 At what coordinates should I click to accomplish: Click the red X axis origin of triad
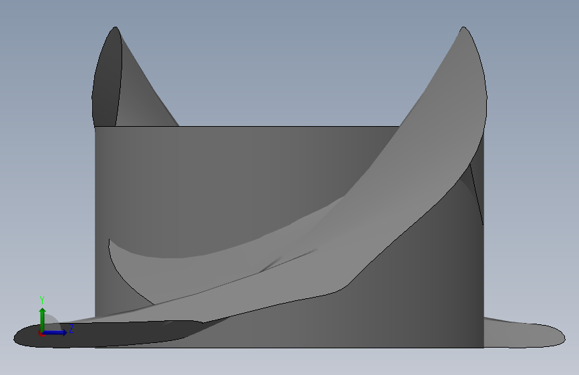[x=41, y=334]
